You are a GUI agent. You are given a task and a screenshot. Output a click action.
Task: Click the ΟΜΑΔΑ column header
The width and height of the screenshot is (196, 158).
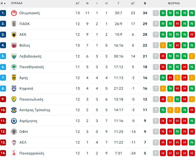[17, 3]
